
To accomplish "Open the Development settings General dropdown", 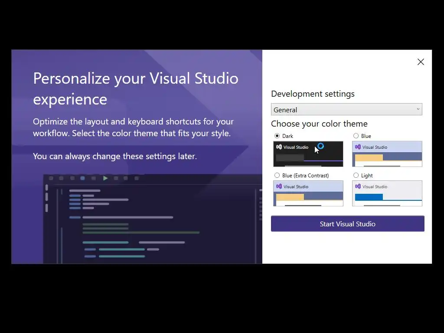I will click(x=346, y=110).
